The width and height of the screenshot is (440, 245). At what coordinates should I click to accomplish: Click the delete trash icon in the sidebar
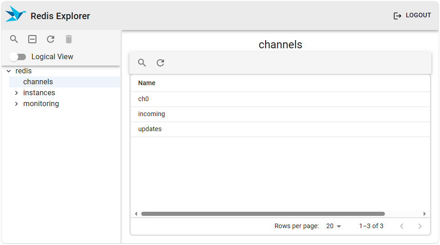69,39
